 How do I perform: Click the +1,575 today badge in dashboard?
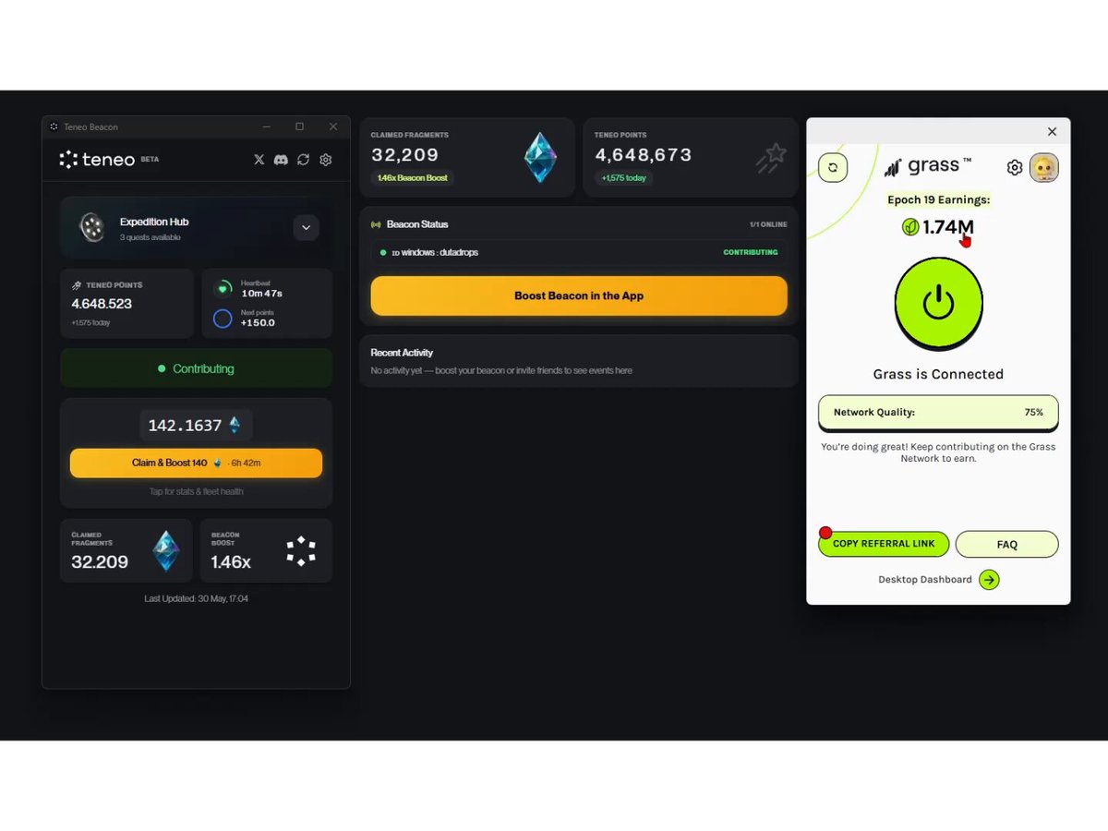click(623, 177)
